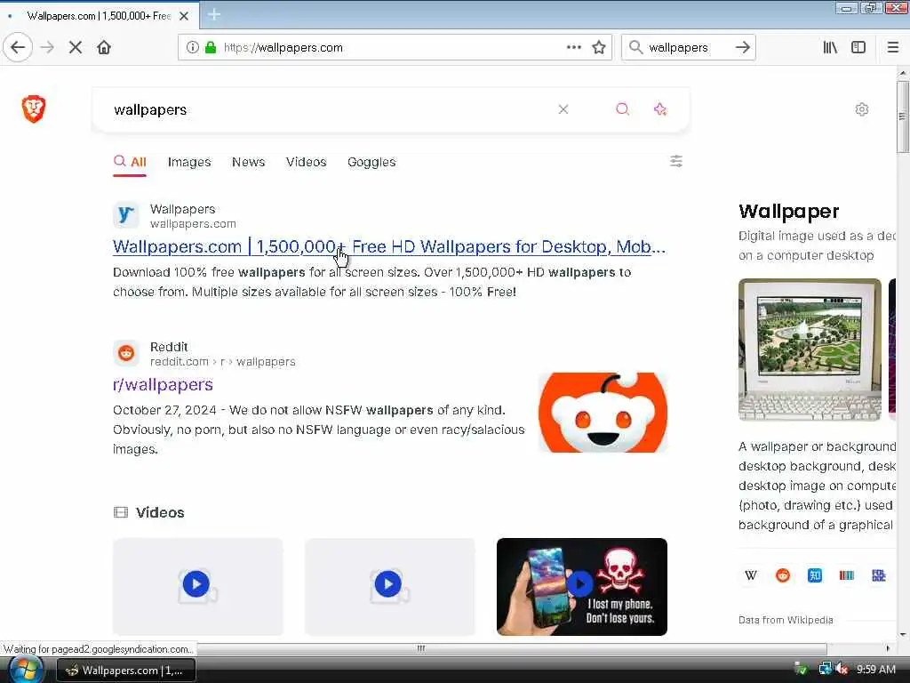Open the Firefox hamburger menu
This screenshot has width=910, height=683.
[x=893, y=47]
